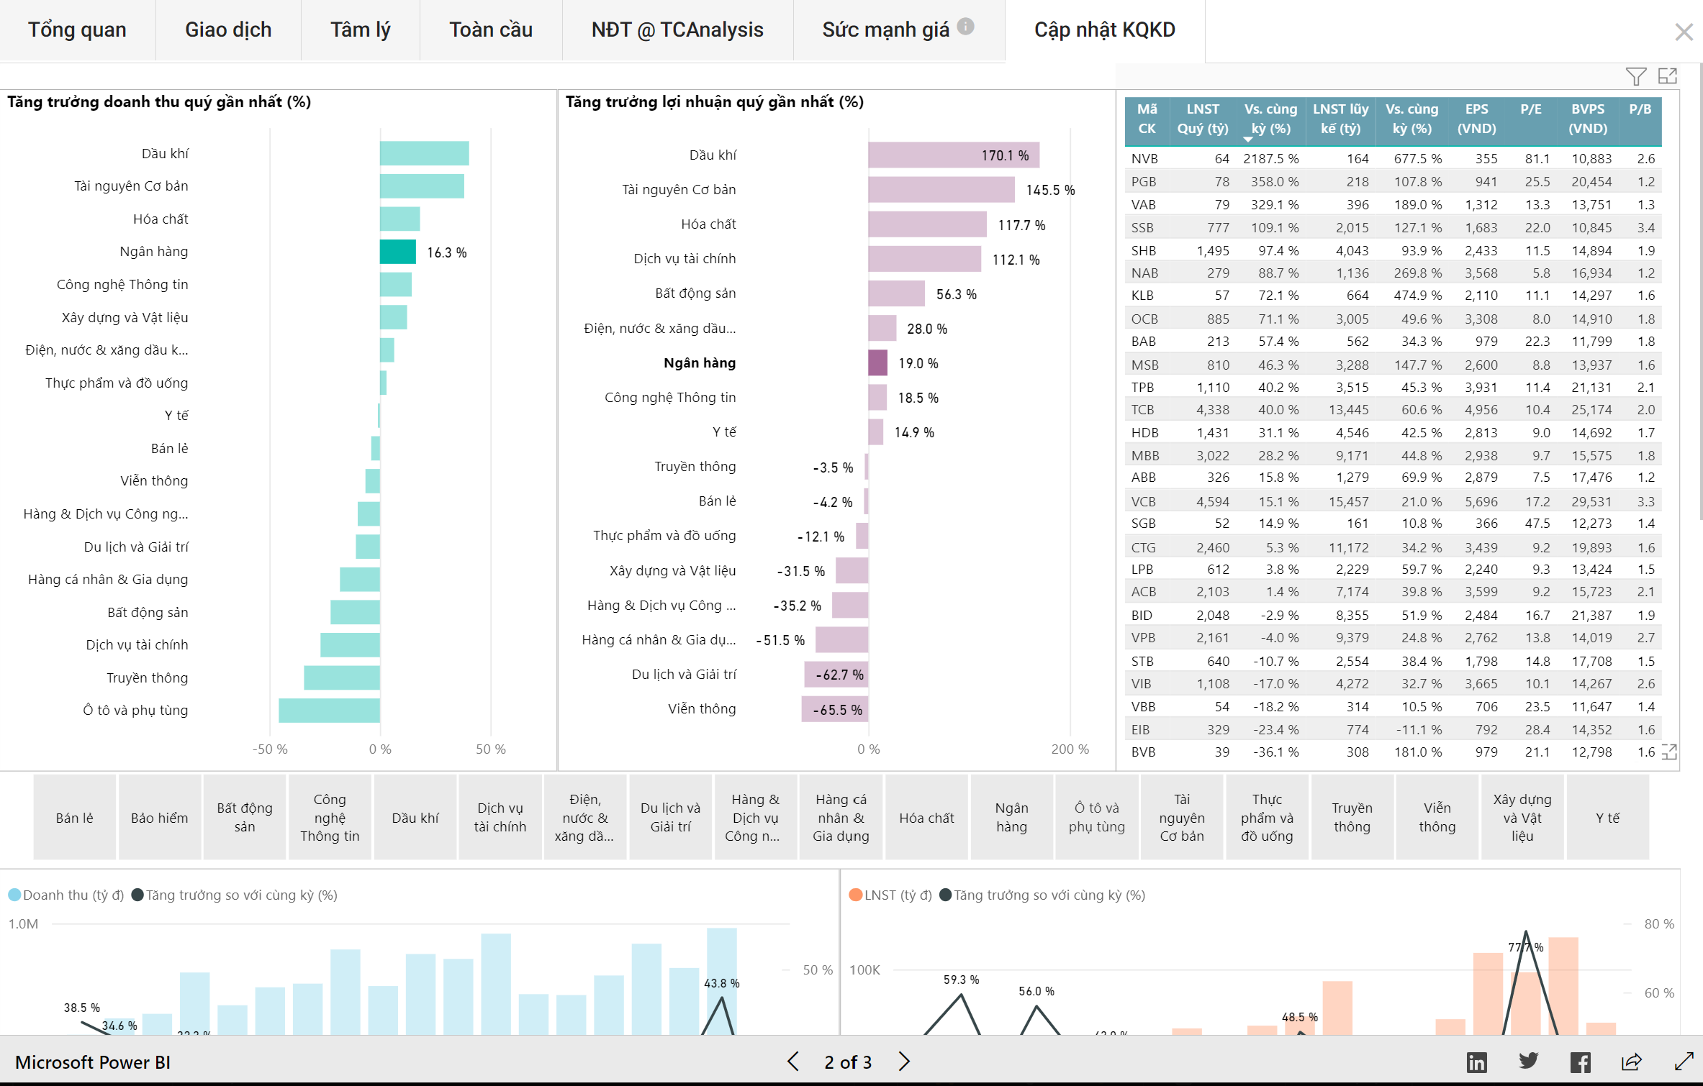Image resolution: width=1703 pixels, height=1086 pixels.
Task: Go to next report page arrow
Action: coord(904,1062)
